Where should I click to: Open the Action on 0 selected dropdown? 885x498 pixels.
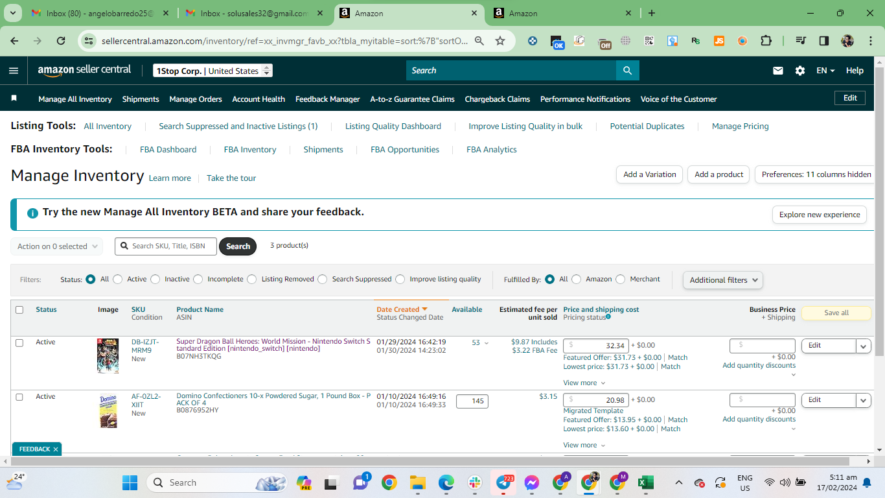pos(57,246)
